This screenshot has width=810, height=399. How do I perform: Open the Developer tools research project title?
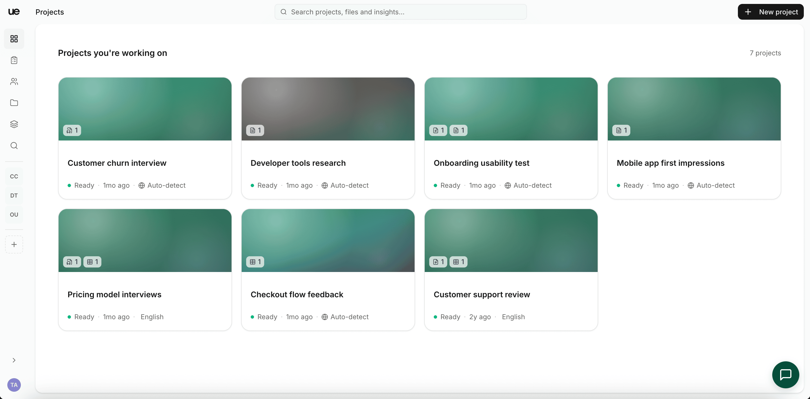(x=298, y=163)
